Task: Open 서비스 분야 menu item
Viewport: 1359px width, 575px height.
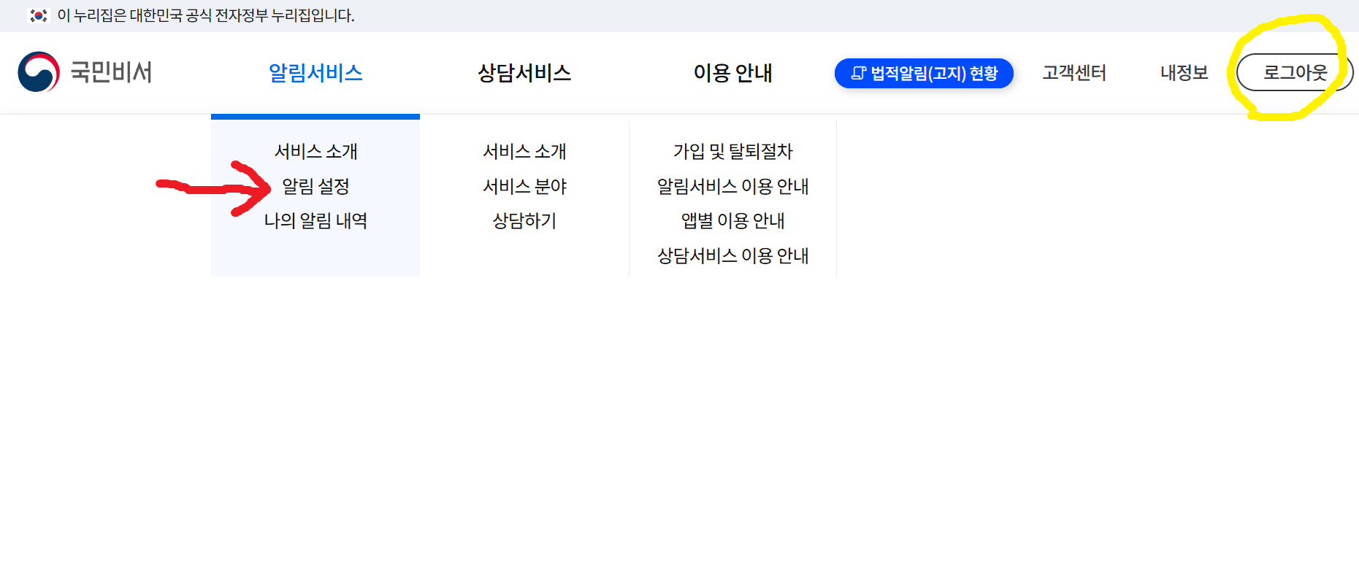Action: click(524, 186)
